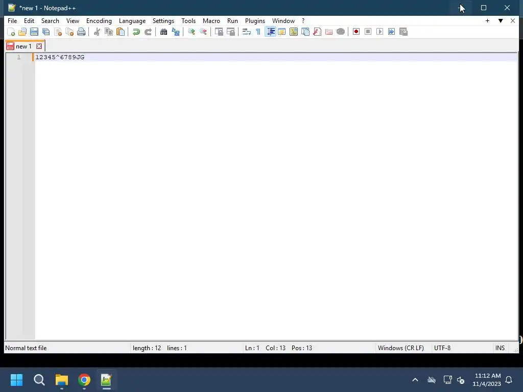This screenshot has width=523, height=392.
Task: Click the plus button at menu bar right
Action: point(487,20)
